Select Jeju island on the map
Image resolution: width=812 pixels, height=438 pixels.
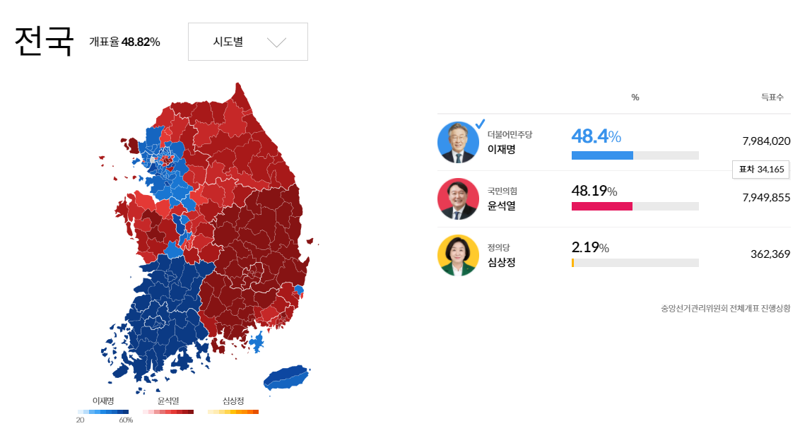[x=286, y=377]
